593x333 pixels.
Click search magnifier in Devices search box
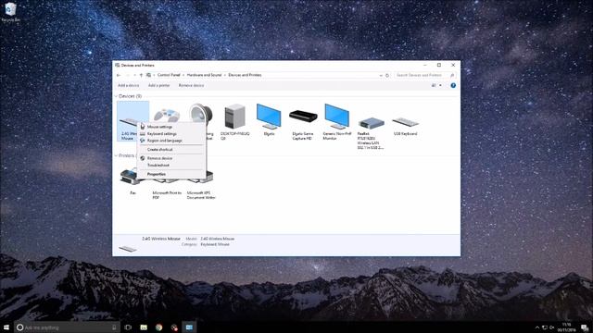(x=452, y=75)
